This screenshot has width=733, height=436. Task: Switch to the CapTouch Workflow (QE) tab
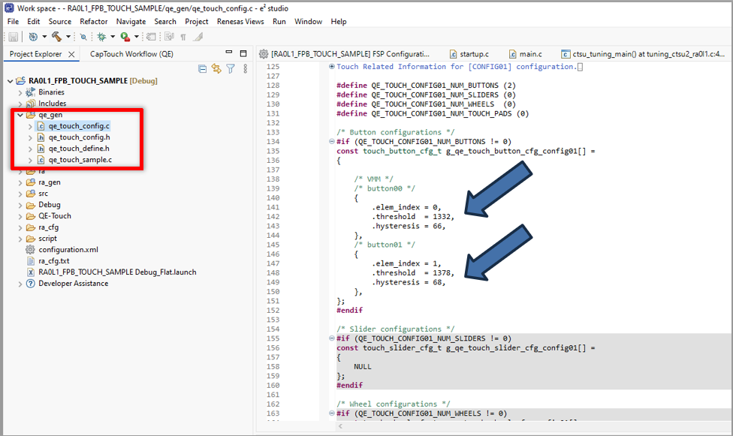click(x=131, y=54)
